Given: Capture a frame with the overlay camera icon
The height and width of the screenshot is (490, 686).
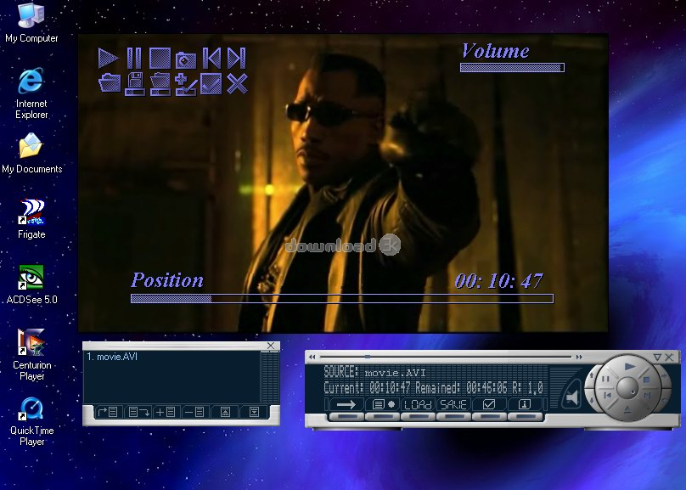Looking at the screenshot, I should 185,60.
